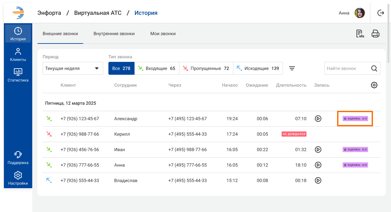The image size is (391, 212).
Task: Open table column settings gear
Action: click(x=374, y=85)
